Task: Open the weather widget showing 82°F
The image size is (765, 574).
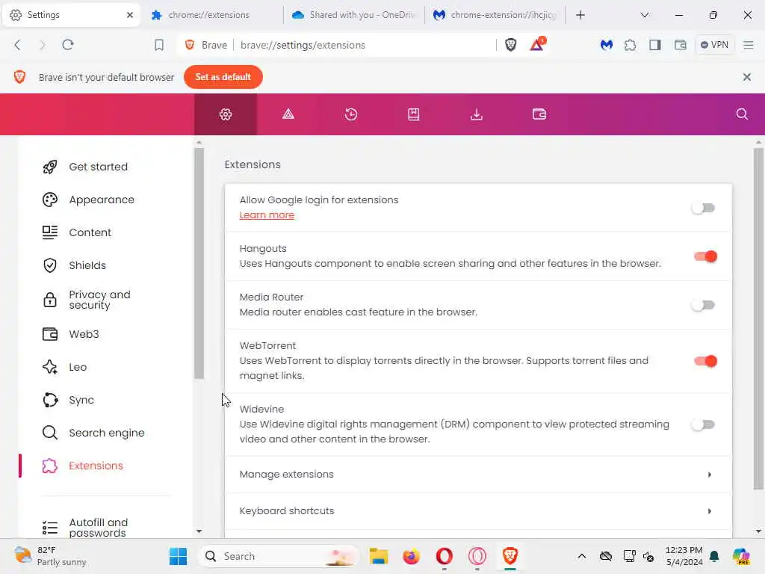Action: 50,556
